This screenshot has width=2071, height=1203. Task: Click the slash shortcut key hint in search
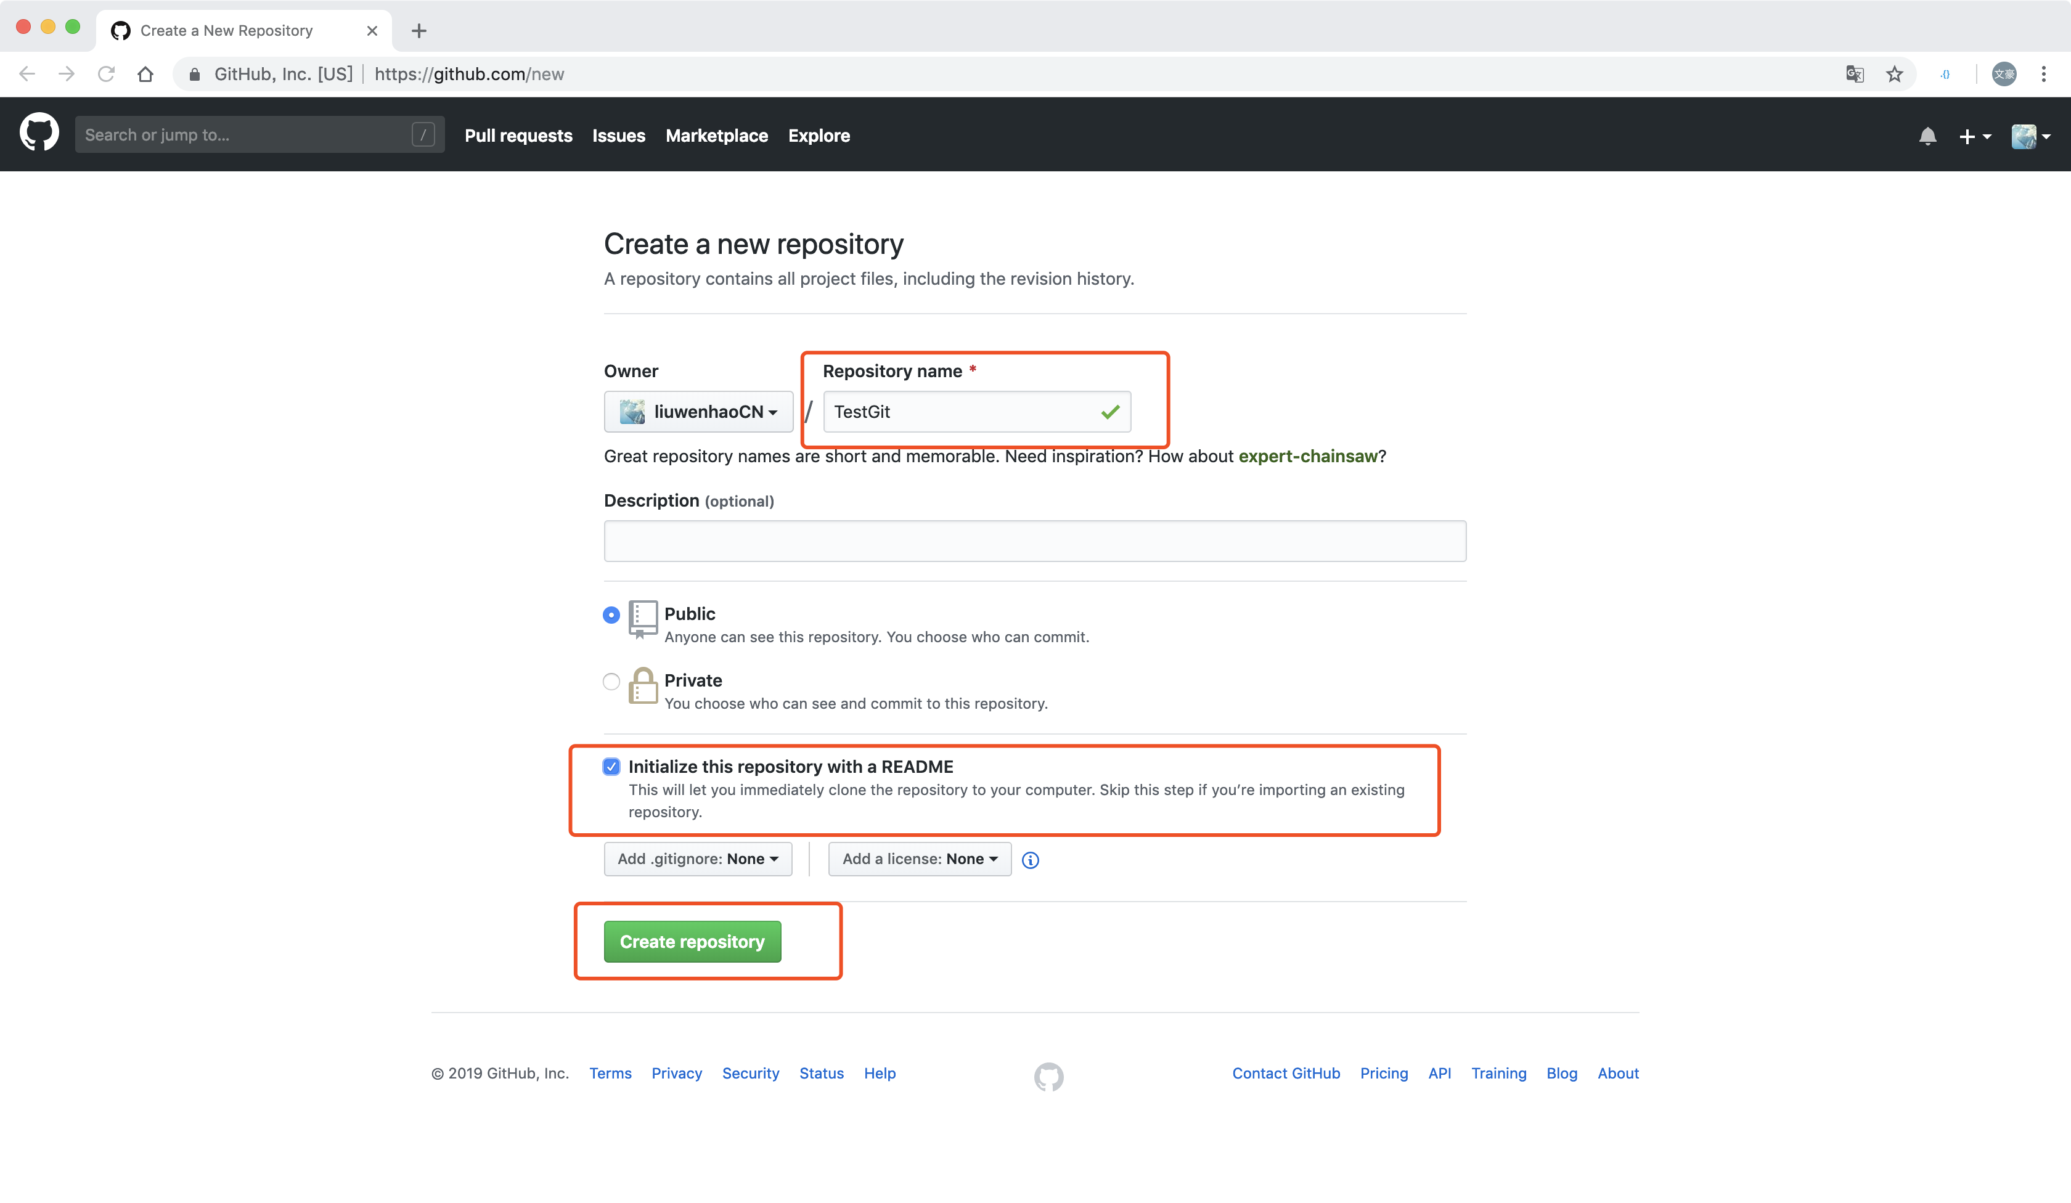[x=423, y=135]
